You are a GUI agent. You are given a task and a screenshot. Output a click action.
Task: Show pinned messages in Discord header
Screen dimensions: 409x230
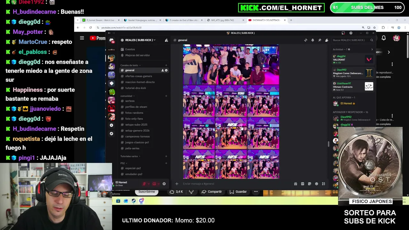coord(320,40)
